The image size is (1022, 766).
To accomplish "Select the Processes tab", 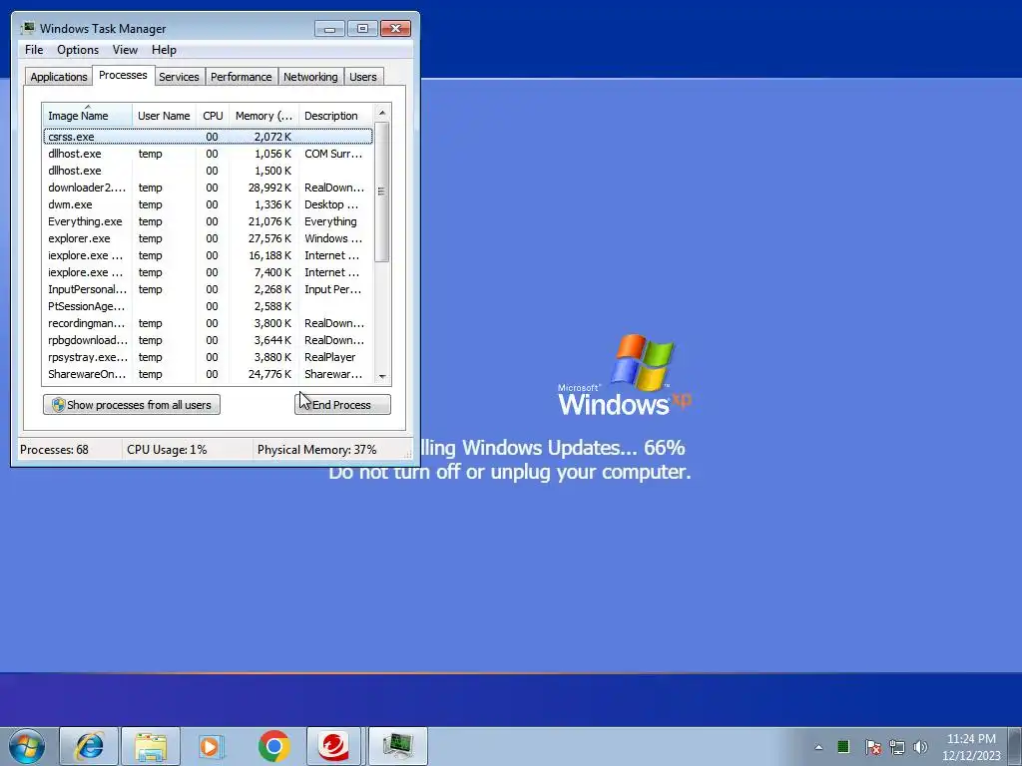I will coord(123,75).
